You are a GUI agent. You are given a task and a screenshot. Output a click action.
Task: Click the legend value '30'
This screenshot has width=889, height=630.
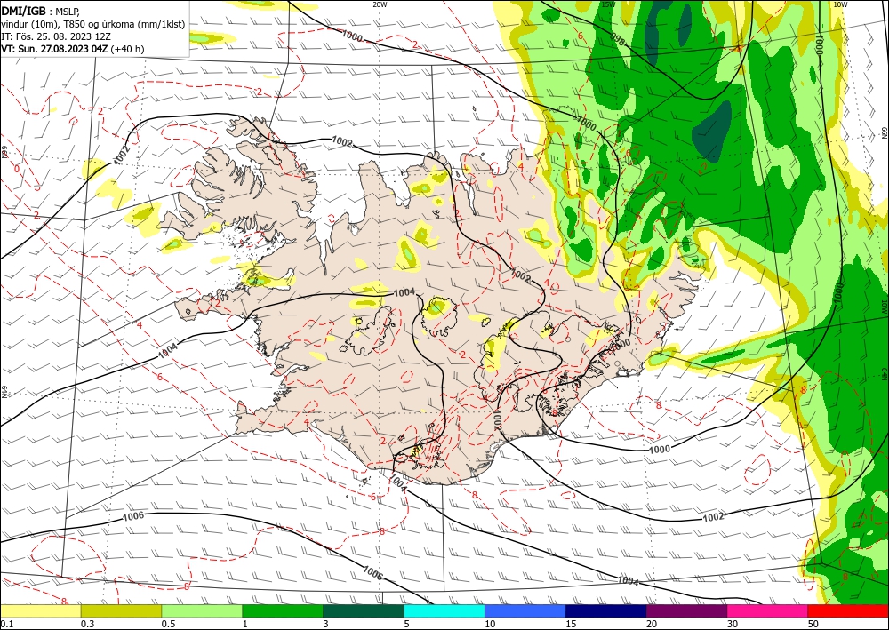pos(733,624)
